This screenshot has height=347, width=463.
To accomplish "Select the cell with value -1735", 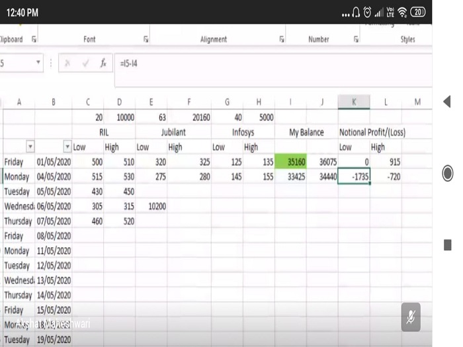I will pos(354,176).
